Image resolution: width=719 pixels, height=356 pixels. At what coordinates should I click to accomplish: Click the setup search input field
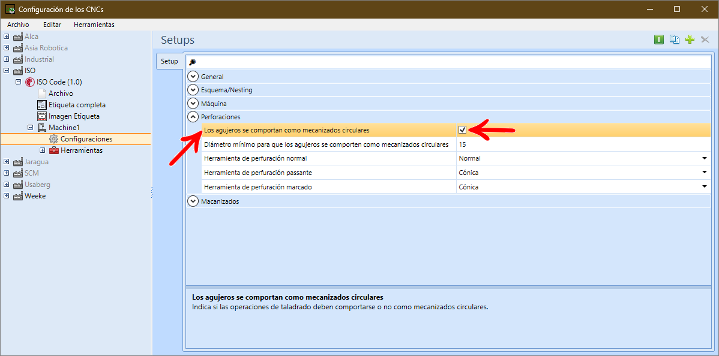[x=448, y=62]
